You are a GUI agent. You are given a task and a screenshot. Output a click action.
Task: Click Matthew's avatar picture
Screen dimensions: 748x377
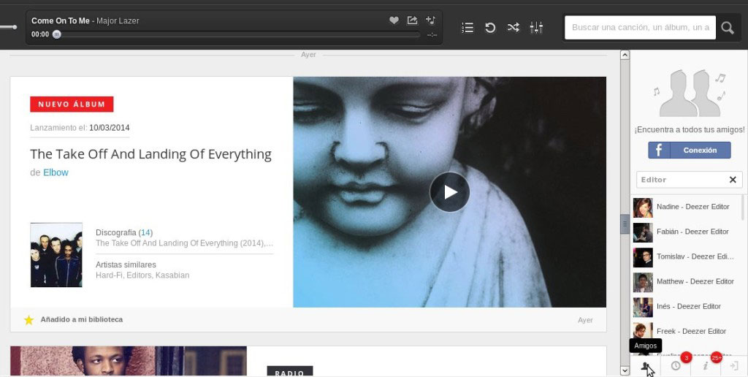point(643,283)
